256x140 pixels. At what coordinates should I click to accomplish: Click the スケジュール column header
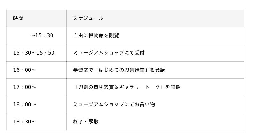[x=88, y=18]
